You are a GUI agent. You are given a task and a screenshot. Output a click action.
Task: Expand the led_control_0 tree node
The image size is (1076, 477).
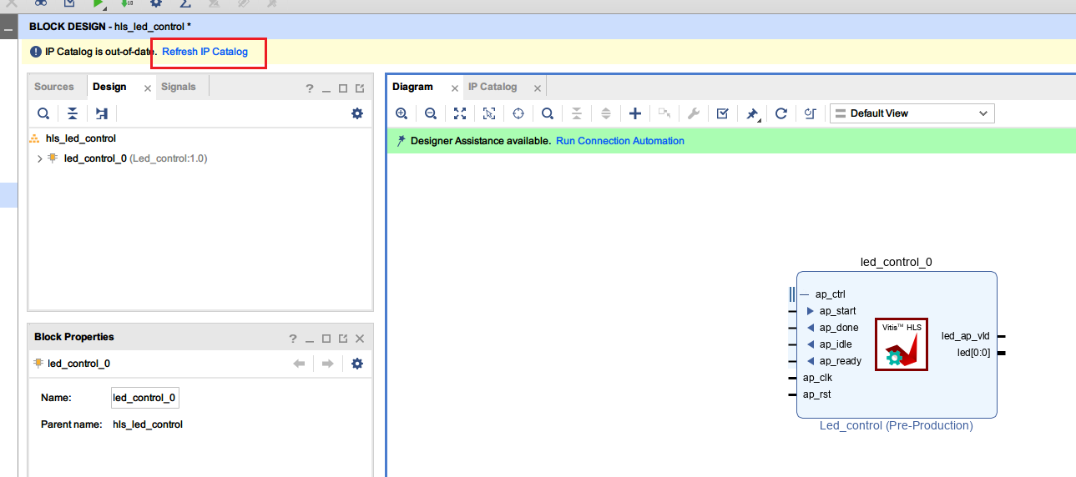[39, 158]
